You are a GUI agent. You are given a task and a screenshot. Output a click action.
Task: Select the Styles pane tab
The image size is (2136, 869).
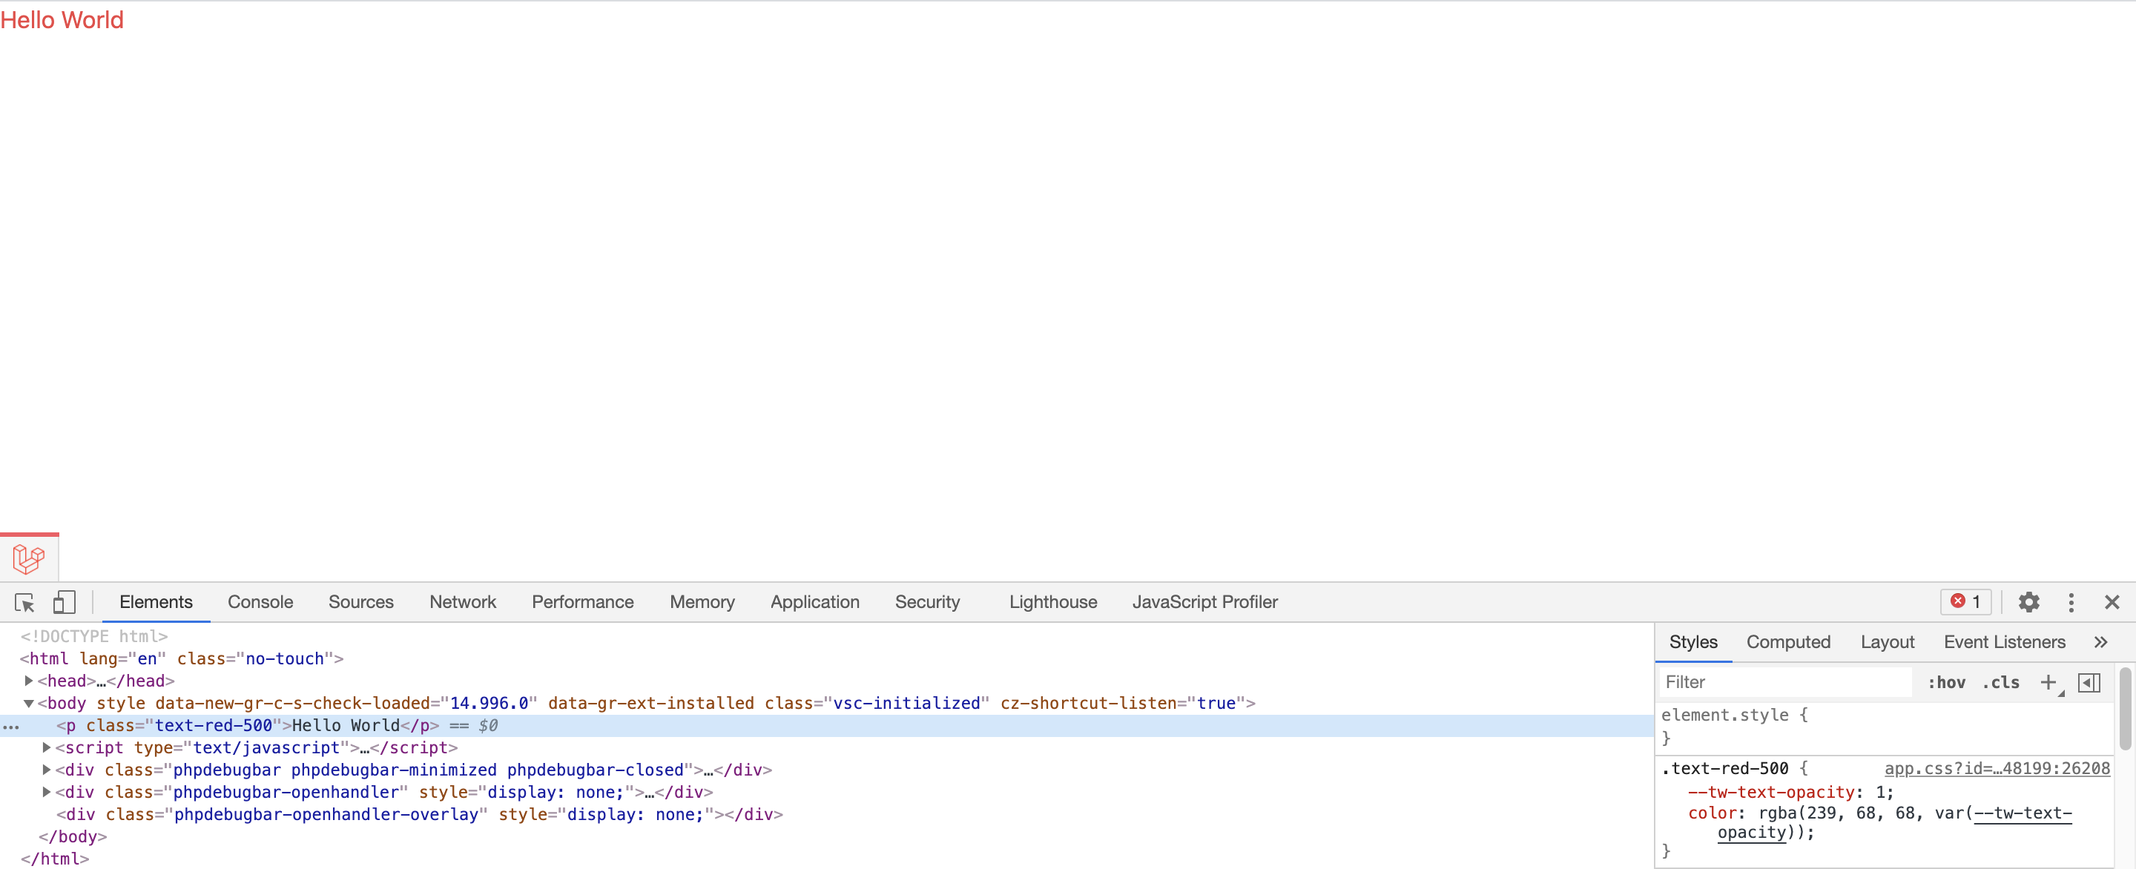click(x=1692, y=642)
